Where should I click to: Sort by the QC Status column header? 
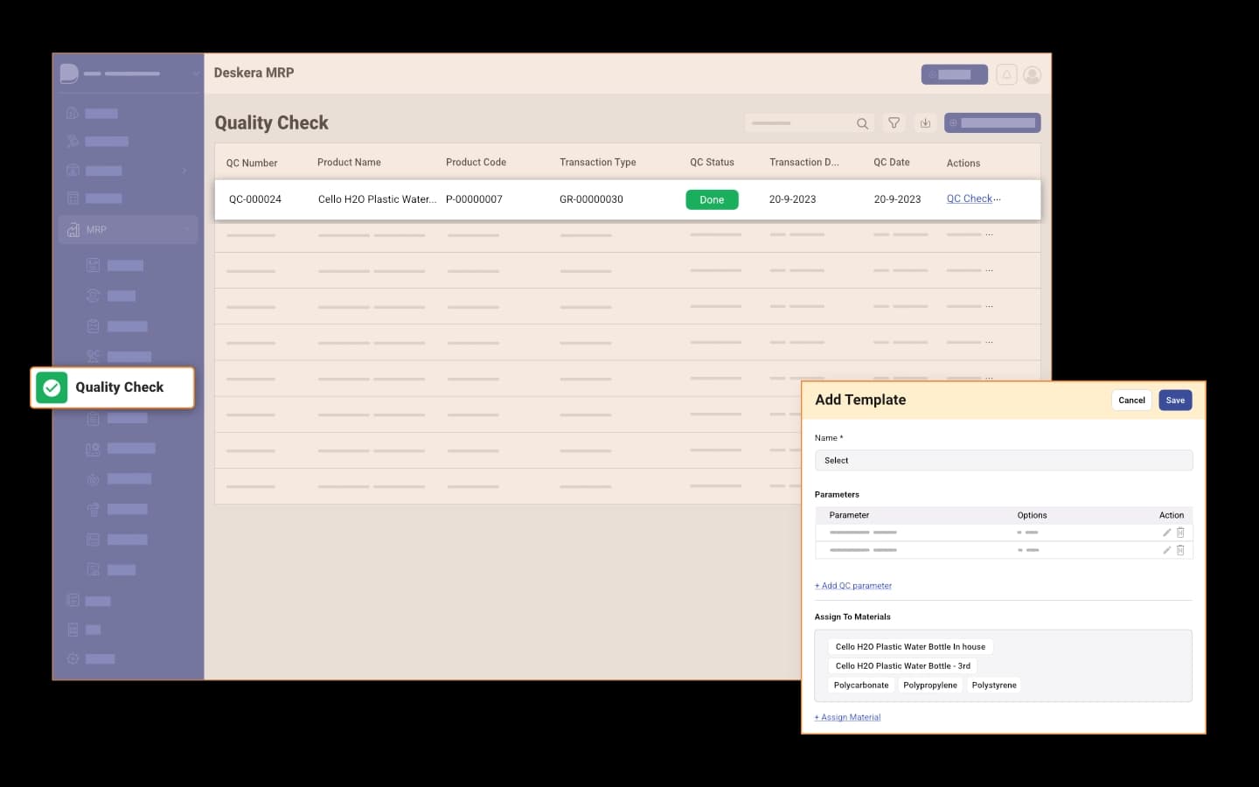tap(712, 163)
